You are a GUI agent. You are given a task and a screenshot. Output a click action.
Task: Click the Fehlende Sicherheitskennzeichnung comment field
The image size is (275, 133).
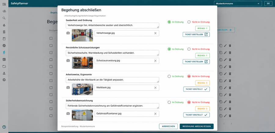click(112, 106)
